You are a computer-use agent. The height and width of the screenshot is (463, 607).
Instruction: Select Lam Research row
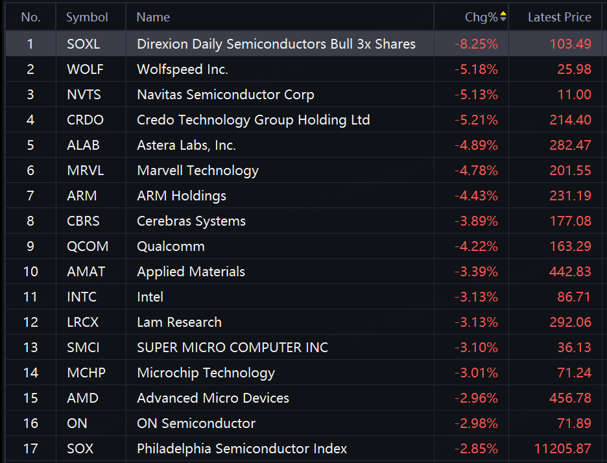pyautogui.click(x=303, y=322)
